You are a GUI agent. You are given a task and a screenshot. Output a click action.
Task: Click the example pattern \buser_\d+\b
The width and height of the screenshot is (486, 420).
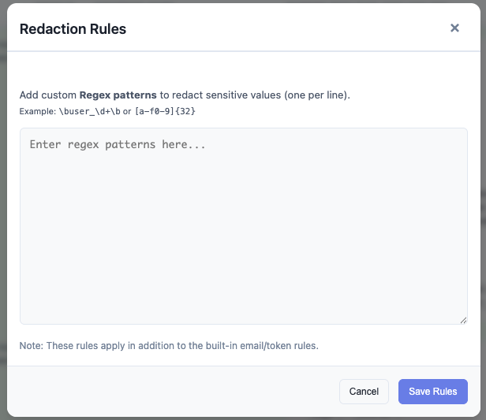point(90,111)
